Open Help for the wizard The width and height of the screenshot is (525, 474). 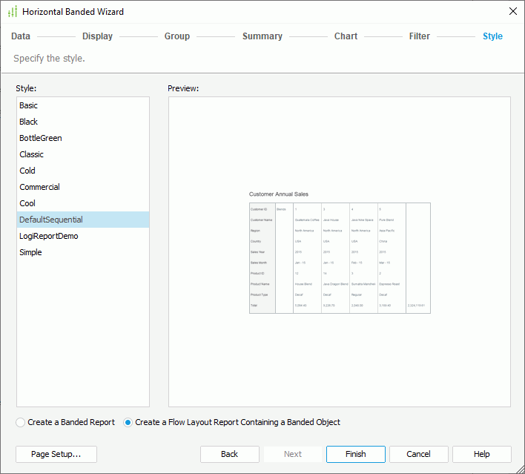coord(481,454)
